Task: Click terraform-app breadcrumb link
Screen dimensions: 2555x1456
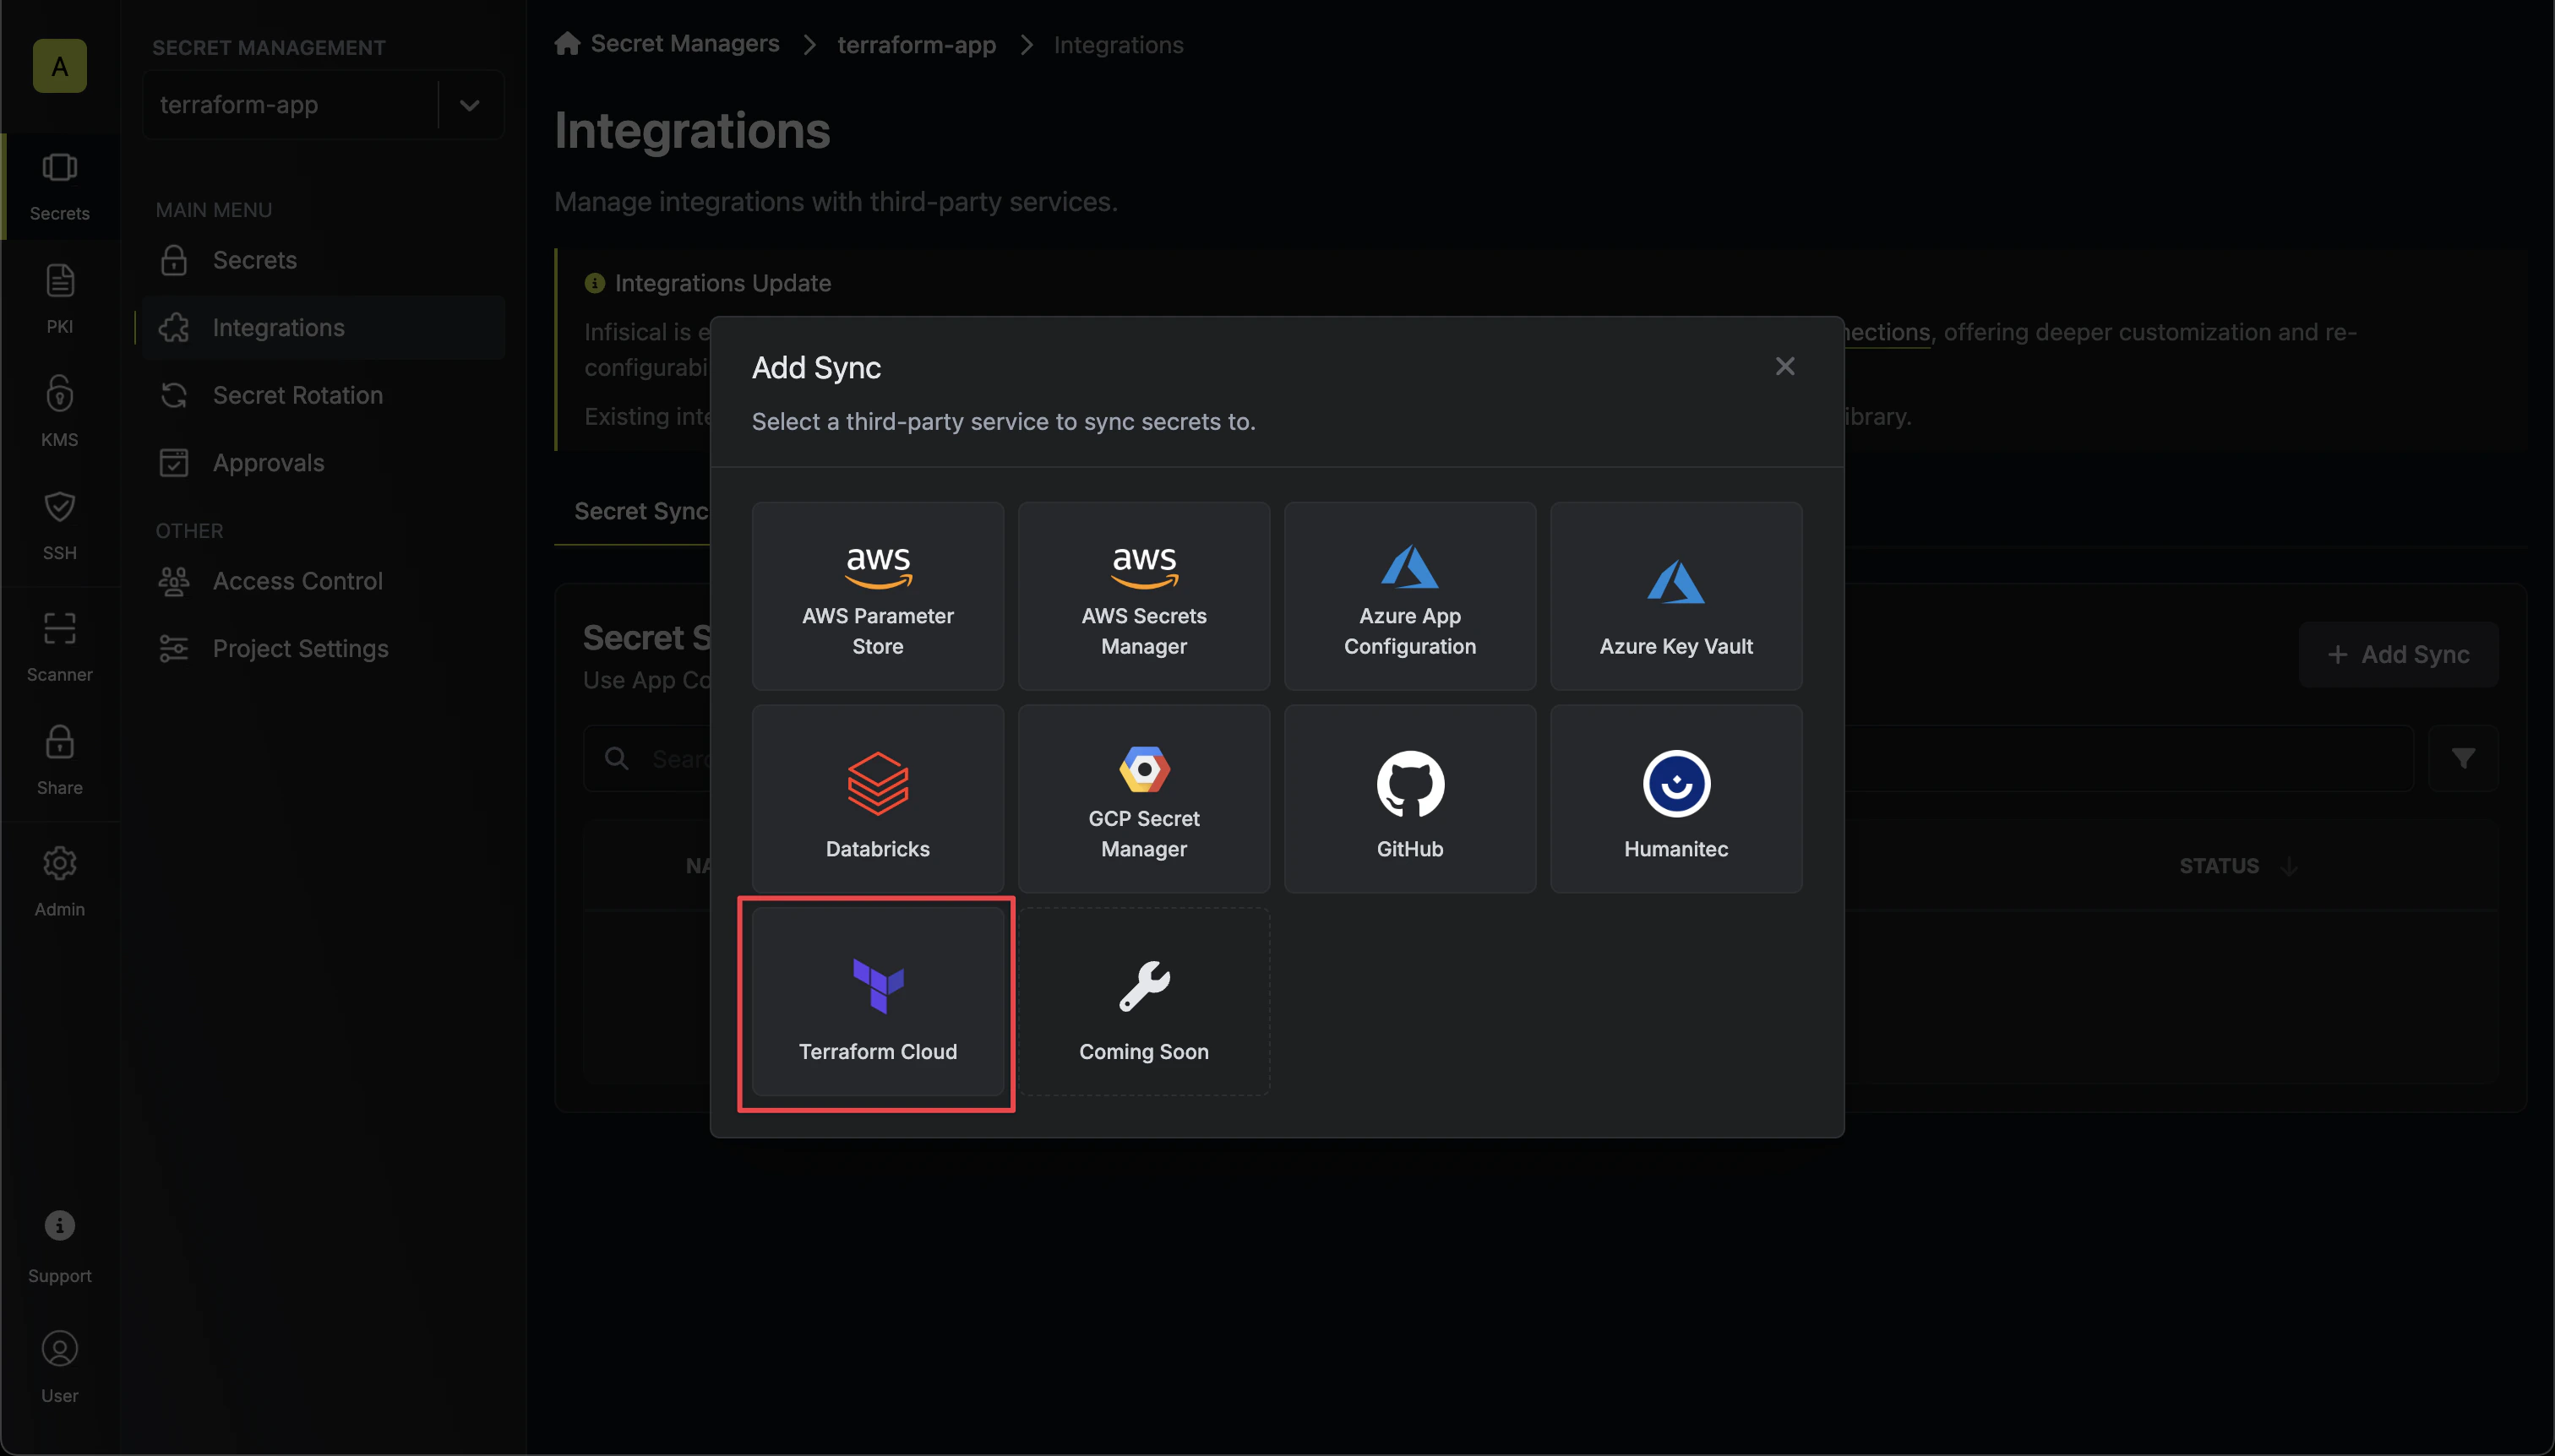Action: [917, 45]
